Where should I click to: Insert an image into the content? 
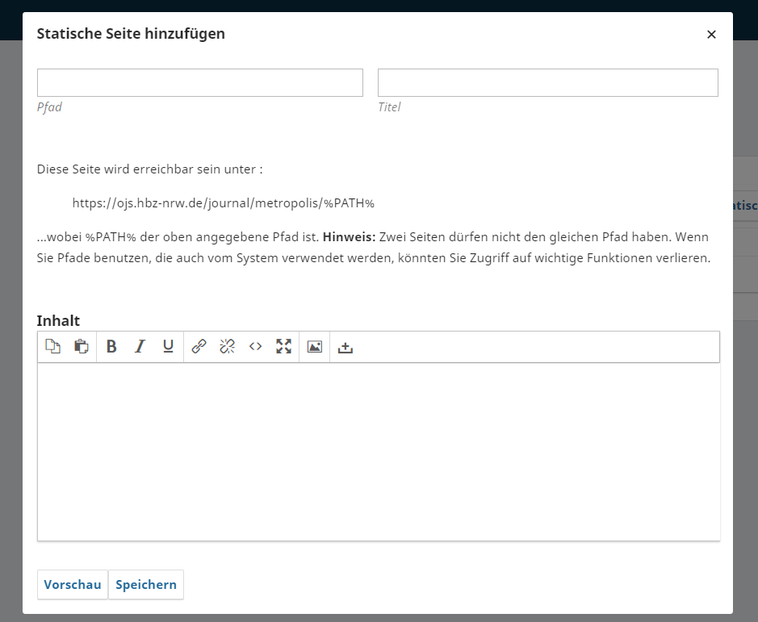[315, 347]
